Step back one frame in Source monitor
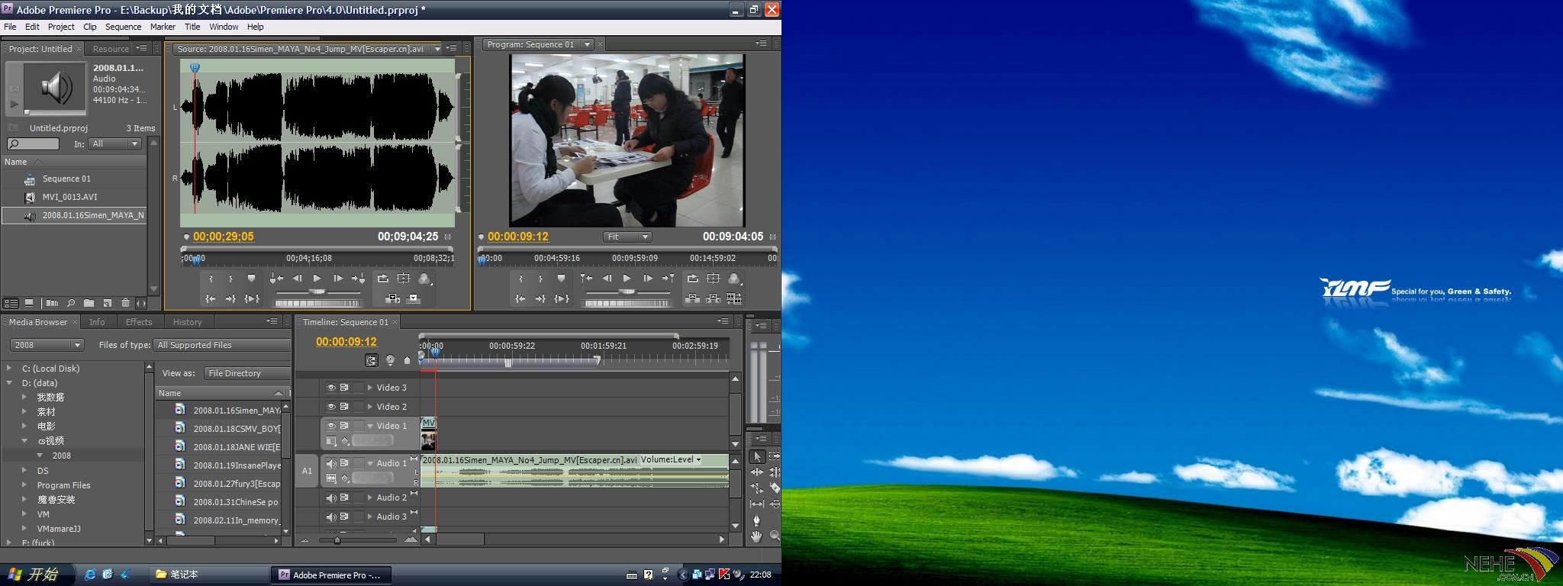1563x586 pixels. point(298,279)
